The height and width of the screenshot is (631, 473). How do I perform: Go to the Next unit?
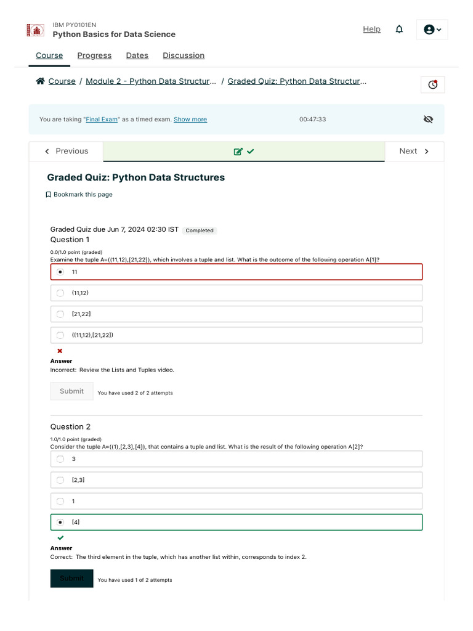click(414, 152)
